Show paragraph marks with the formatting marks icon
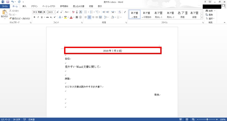Viewport: 227px width, 121px height. [125, 12]
